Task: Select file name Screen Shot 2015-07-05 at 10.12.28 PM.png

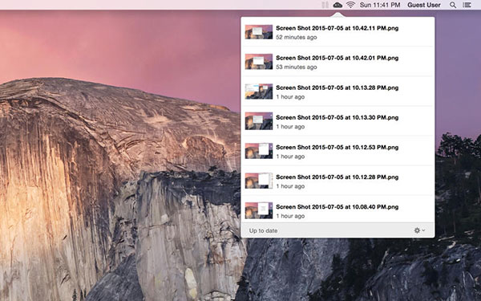Action: pos(338,177)
